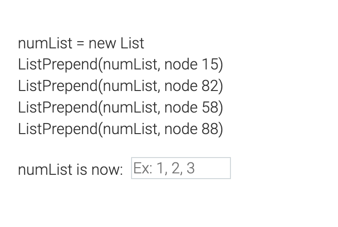Select the ListPrepend node 58 line
Image resolution: width=338 pixels, height=227 pixels.
coord(121,108)
